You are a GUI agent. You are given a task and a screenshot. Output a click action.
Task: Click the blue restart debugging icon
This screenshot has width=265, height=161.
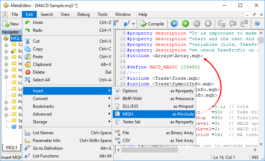[174, 24]
